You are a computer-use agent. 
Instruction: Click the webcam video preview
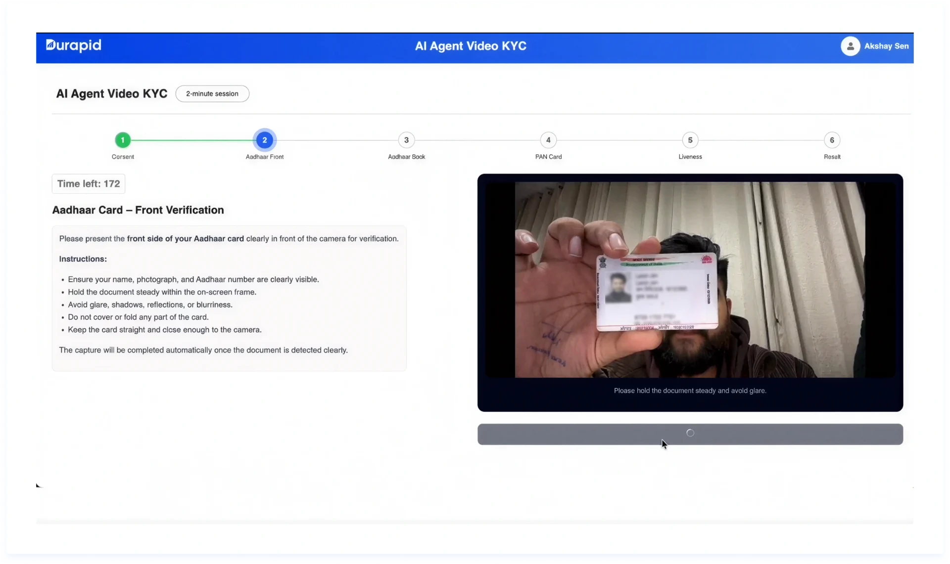click(690, 280)
